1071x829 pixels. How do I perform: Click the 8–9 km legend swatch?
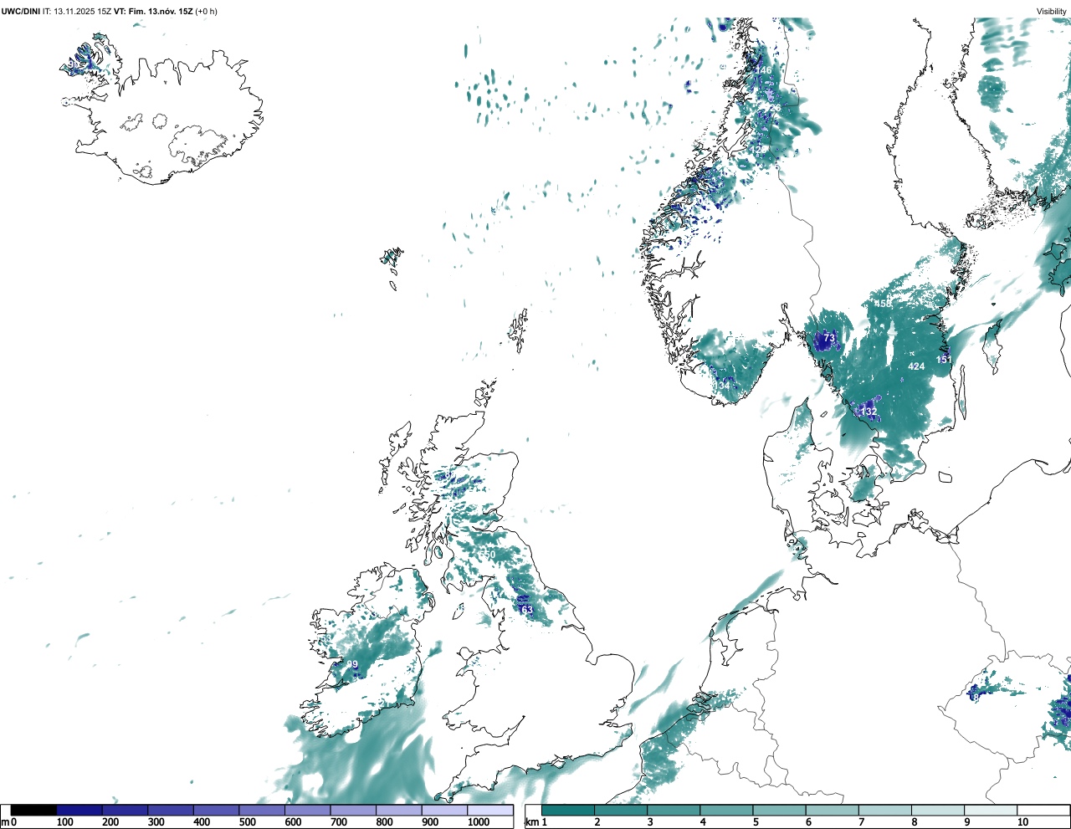pos(937,810)
